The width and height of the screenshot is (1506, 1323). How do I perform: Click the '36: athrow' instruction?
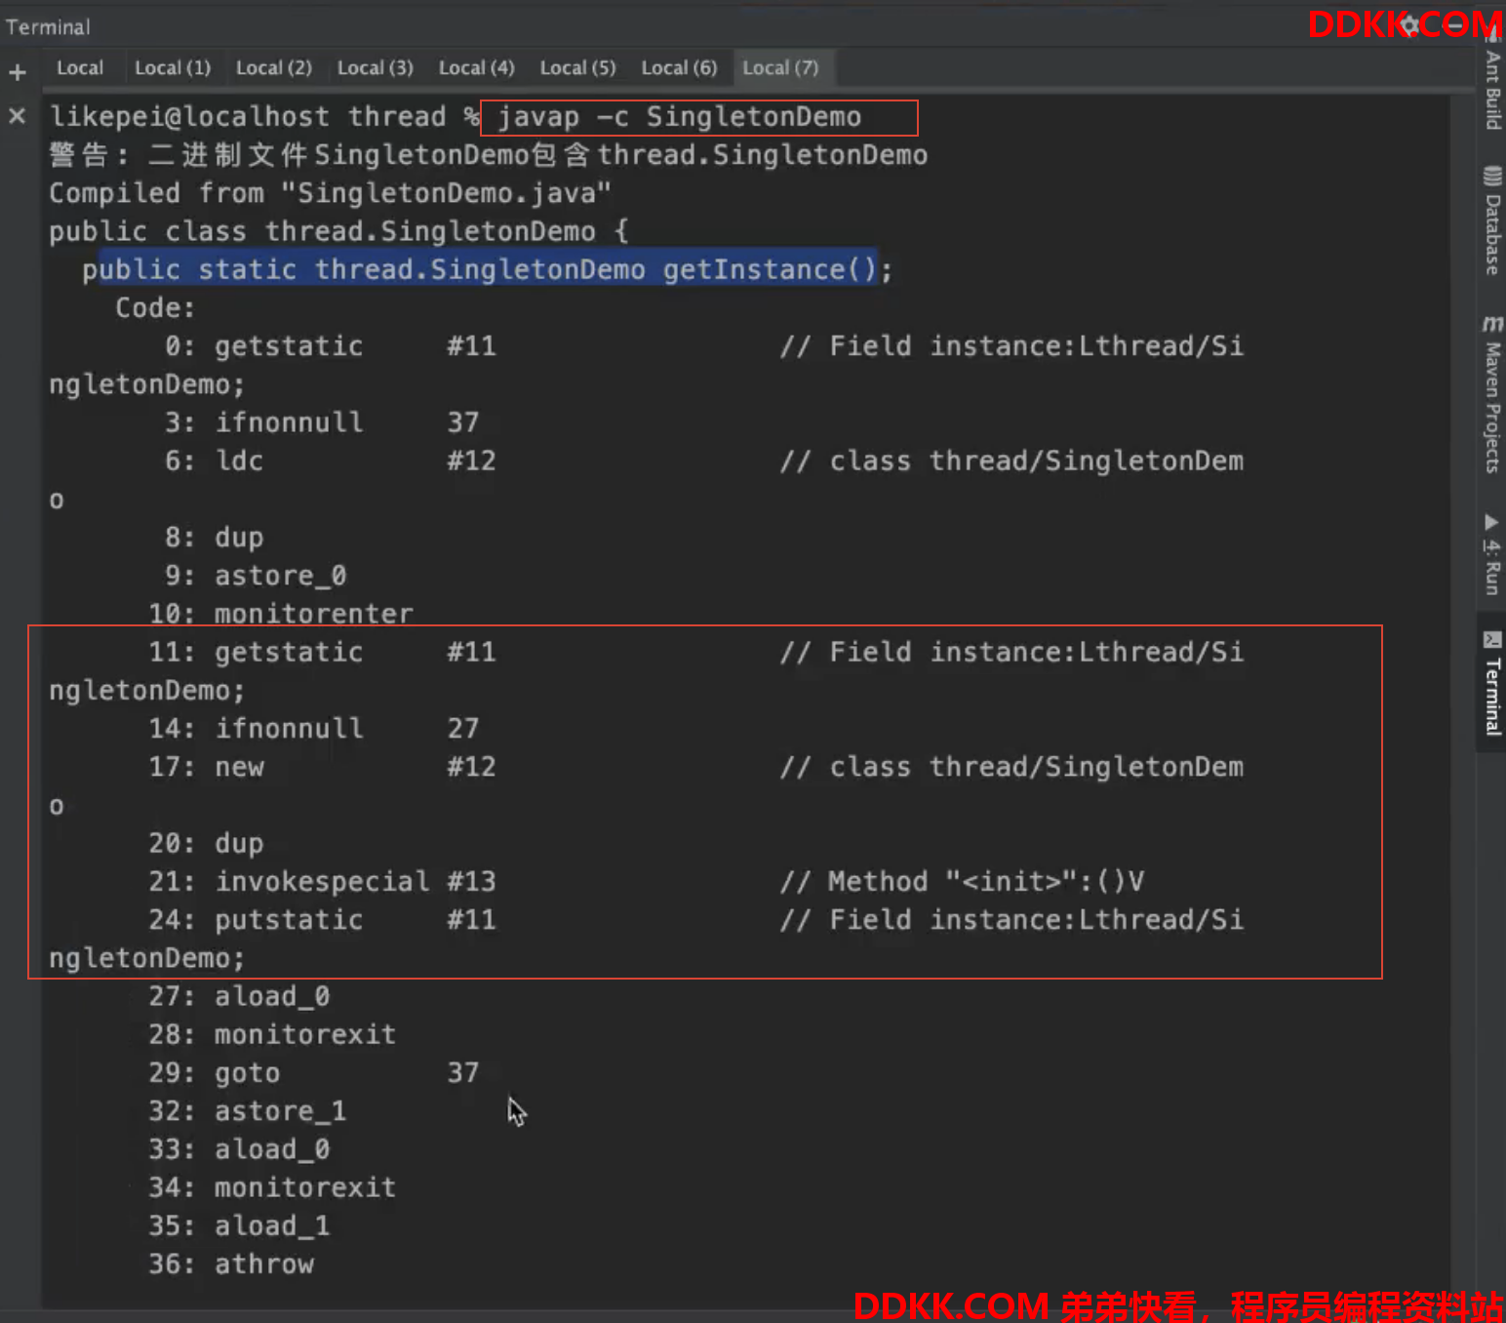click(232, 1264)
